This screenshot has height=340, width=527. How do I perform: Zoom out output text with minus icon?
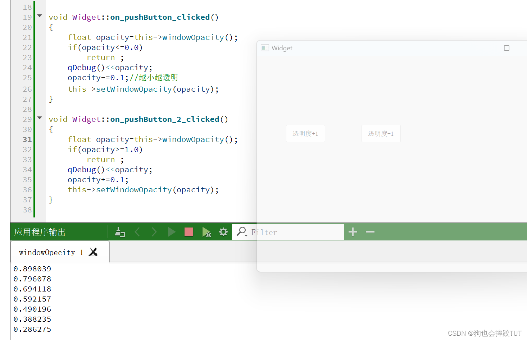pyautogui.click(x=370, y=232)
